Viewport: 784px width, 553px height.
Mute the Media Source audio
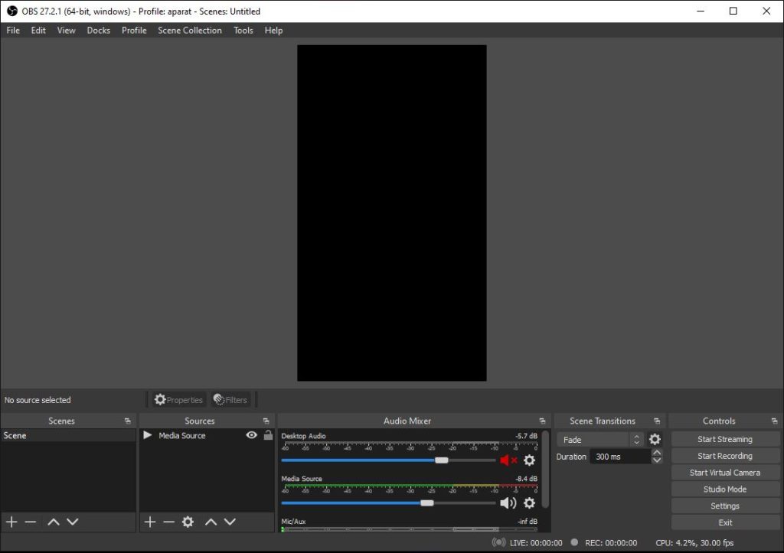(x=508, y=503)
